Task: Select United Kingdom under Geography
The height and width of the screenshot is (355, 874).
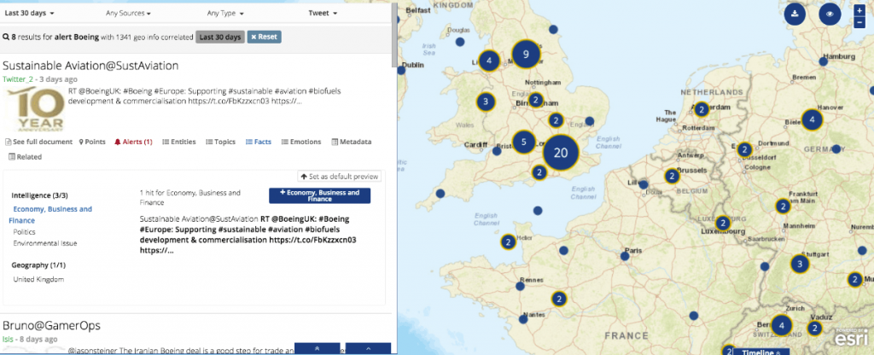Action: [x=38, y=279]
